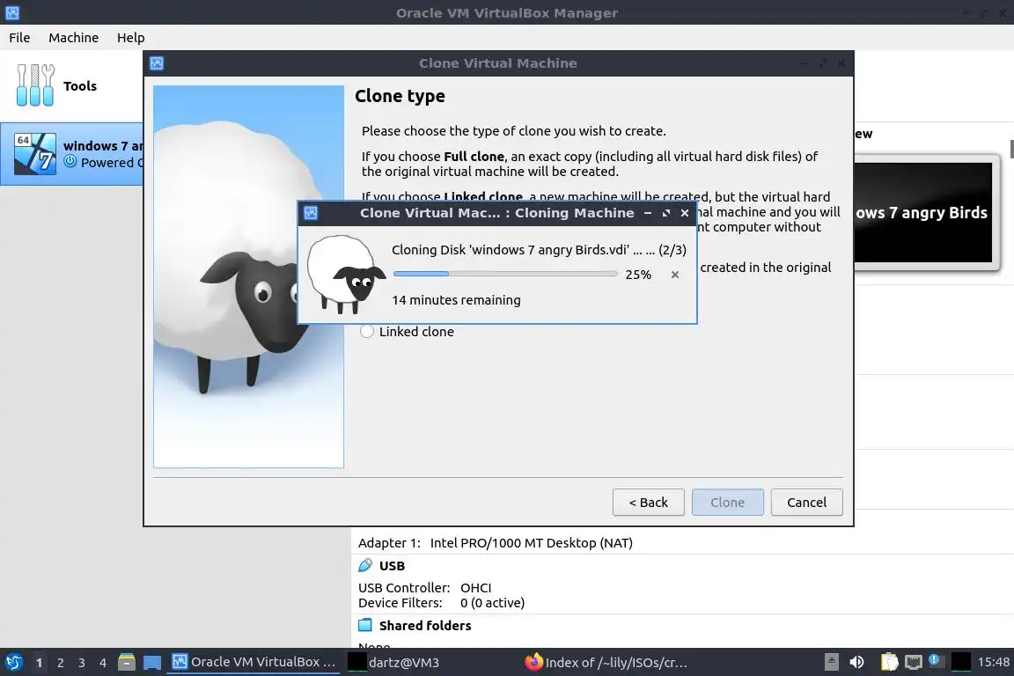1014x676 pixels.
Task: Cancel the disk cloning progress operation
Action: click(674, 275)
